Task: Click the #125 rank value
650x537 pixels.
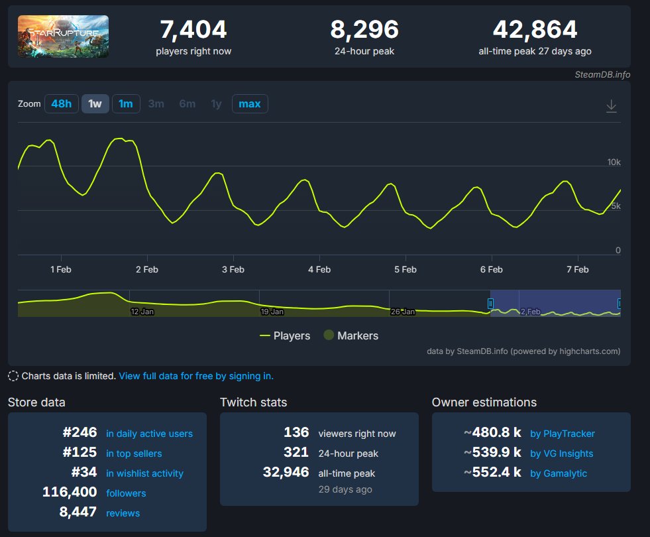Action: pyautogui.click(x=80, y=452)
